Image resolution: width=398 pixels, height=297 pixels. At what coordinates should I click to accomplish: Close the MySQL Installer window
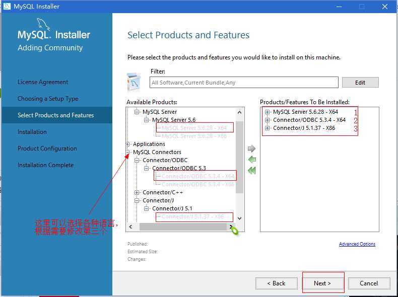tap(385, 7)
